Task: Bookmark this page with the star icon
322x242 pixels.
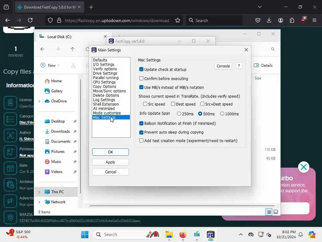Action: click(178, 20)
